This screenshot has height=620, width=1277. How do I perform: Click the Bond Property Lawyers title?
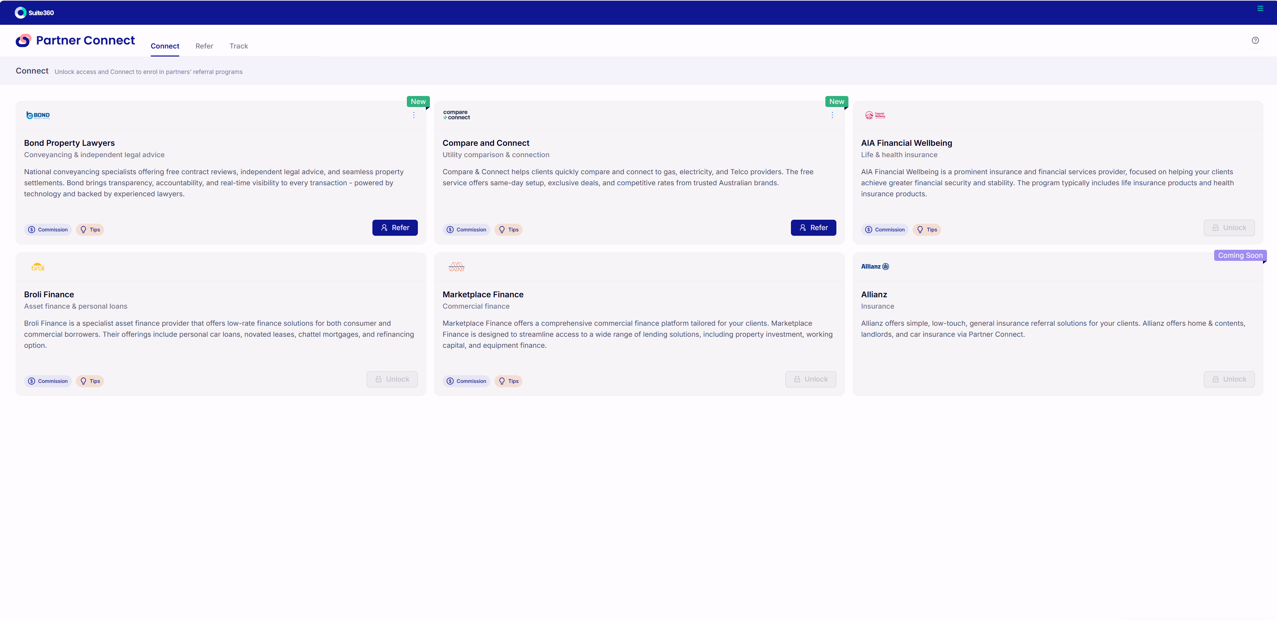pyautogui.click(x=70, y=143)
